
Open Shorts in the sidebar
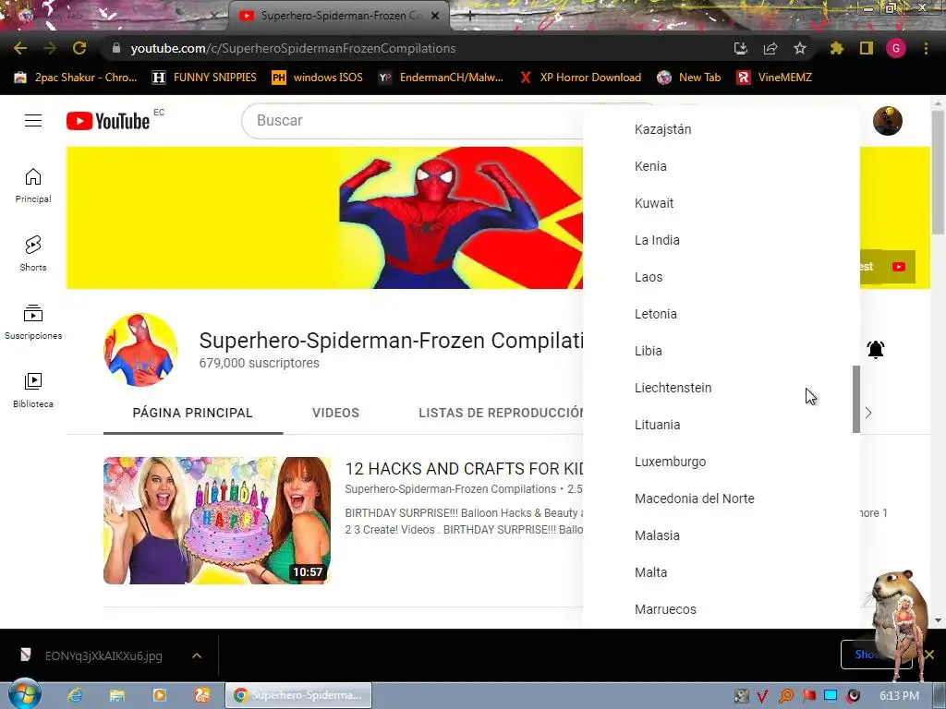(x=33, y=254)
